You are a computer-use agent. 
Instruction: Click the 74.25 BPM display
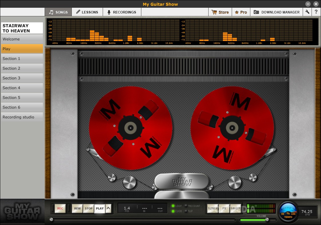pos(307,212)
